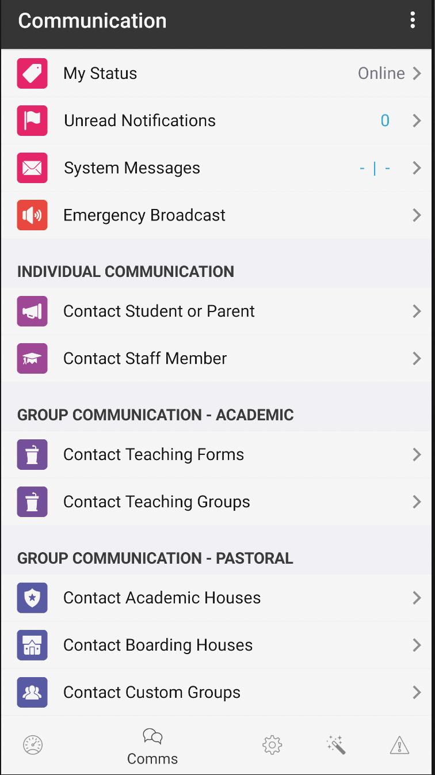Select the Comms tab

(x=152, y=746)
